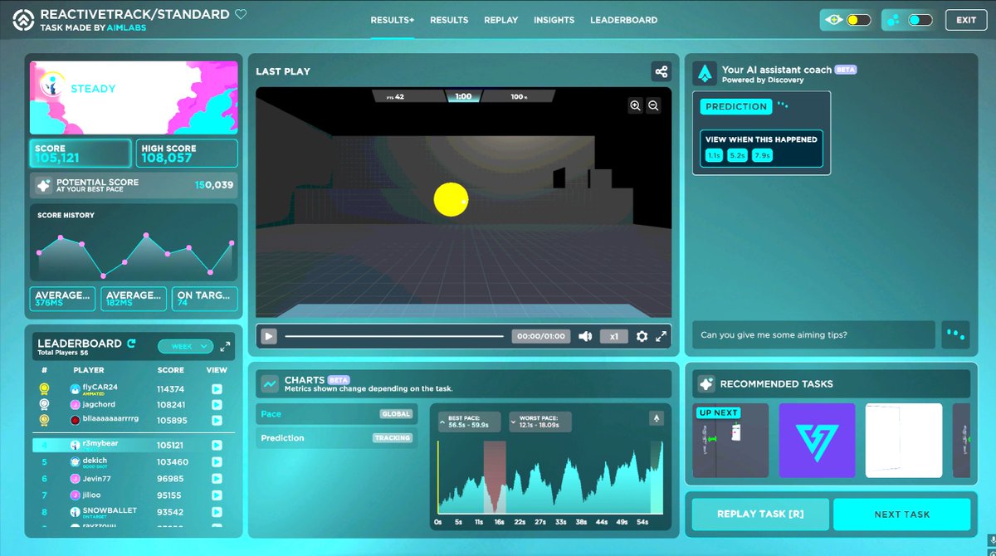View bliaaaaaaarrrrg's replay
Image resolution: width=996 pixels, height=556 pixels.
click(217, 420)
